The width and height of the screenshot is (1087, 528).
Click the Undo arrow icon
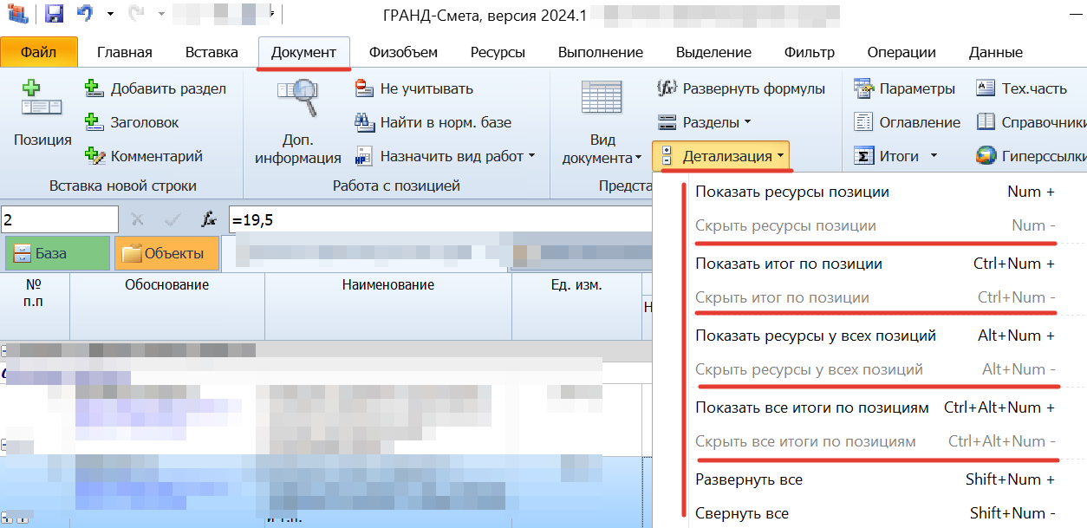click(x=84, y=14)
